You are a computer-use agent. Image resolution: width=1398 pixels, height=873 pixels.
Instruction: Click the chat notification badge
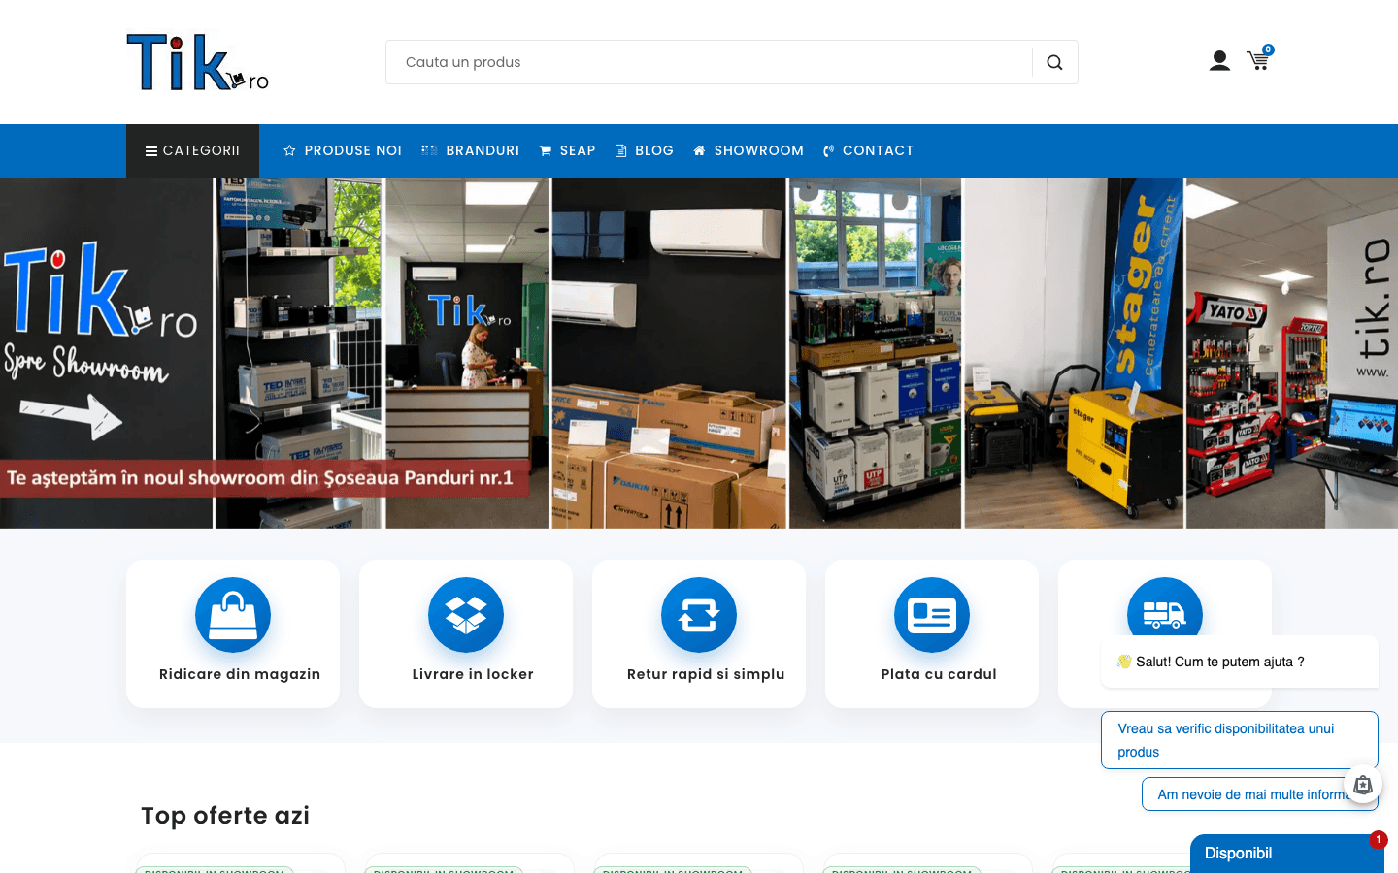[x=1378, y=840]
